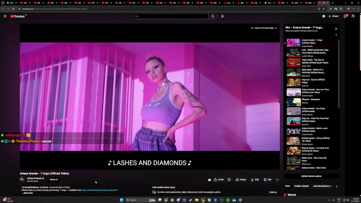Open a new Chrome tab
Image resolution: width=361 pixels, height=203 pixels.
click(x=333, y=3)
